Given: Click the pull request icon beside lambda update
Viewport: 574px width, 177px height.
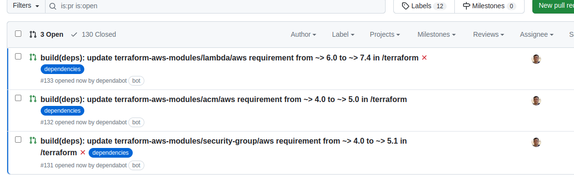Looking at the screenshot, I should point(33,57).
